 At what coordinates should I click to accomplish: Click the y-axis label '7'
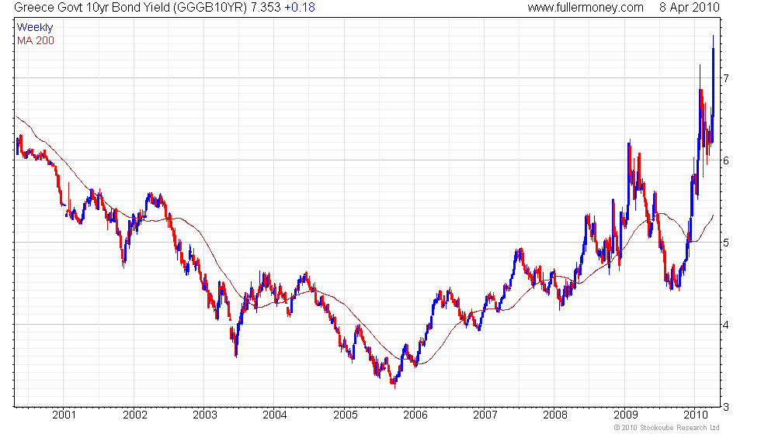[726, 78]
